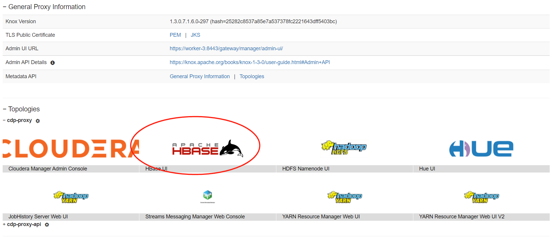The height and width of the screenshot is (241, 555).
Task: Download the JKS certificate
Action: tap(195, 35)
